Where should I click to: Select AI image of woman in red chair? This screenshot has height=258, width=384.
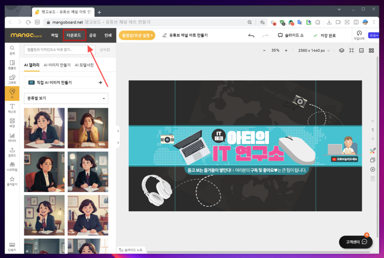45,172
